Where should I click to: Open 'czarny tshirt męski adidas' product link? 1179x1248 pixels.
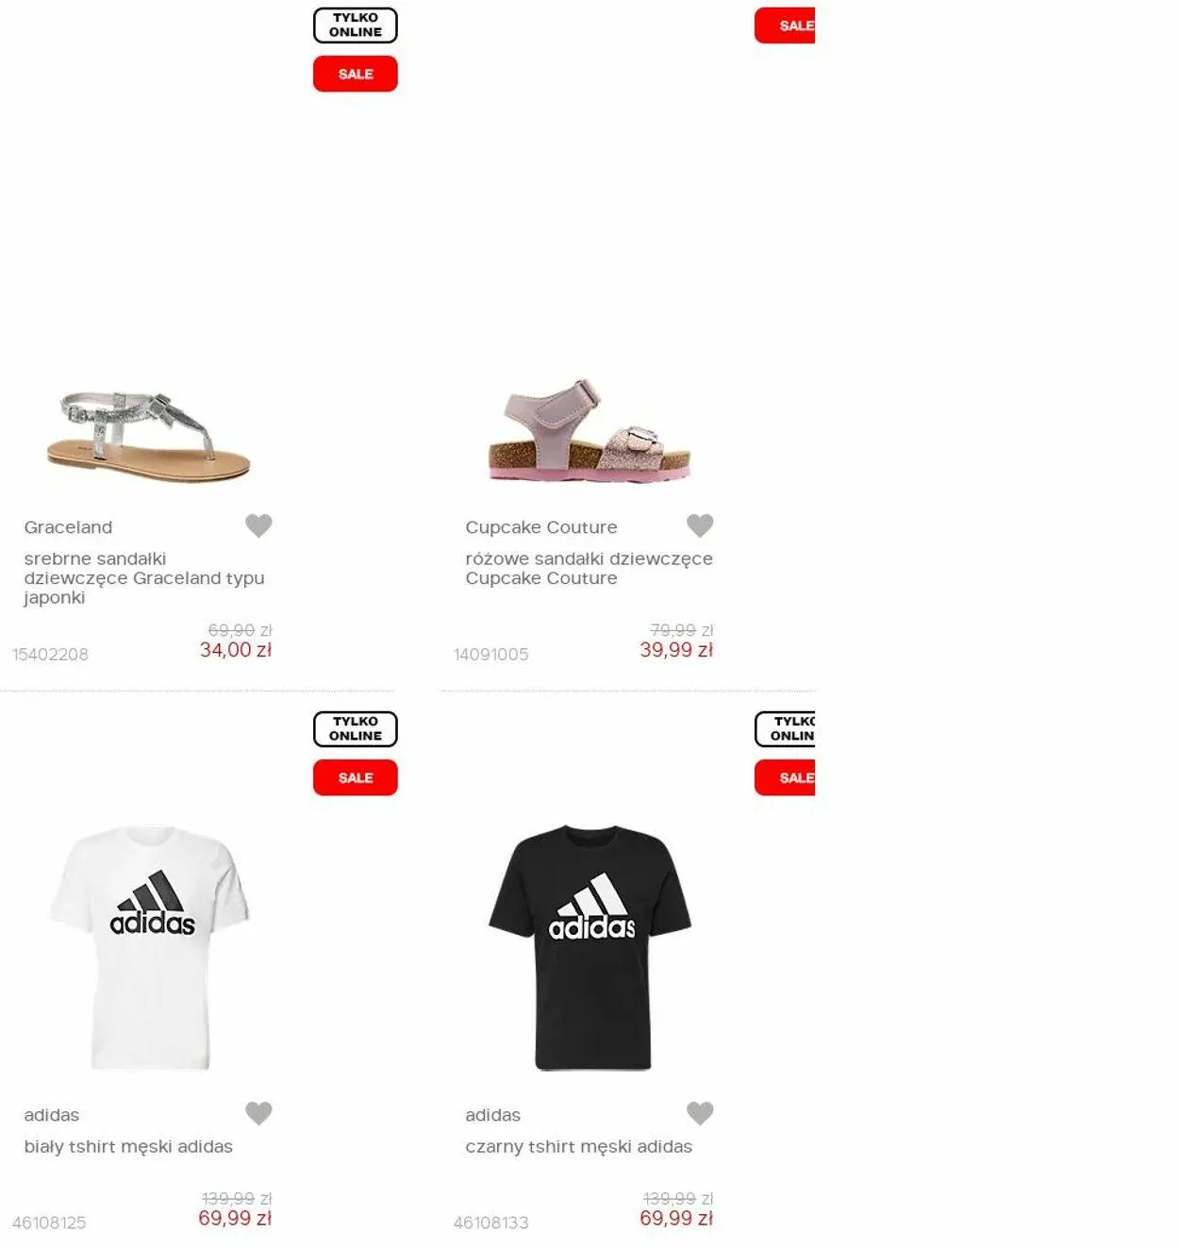click(578, 1147)
